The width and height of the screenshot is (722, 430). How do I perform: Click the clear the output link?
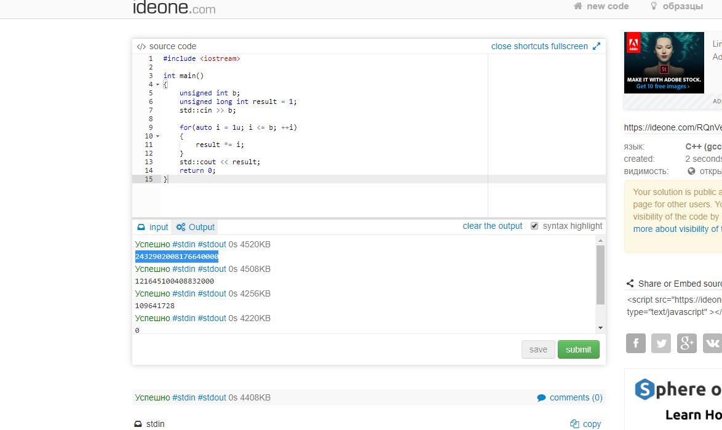492,226
